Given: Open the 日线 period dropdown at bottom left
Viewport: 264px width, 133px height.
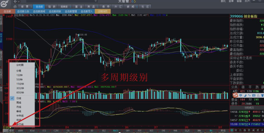Looking at the screenshot, I should tap(6, 127).
